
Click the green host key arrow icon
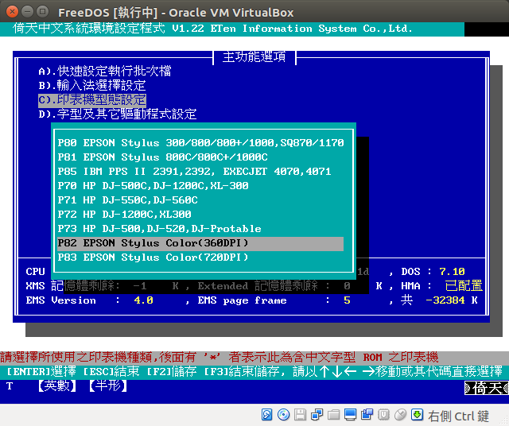click(x=417, y=415)
